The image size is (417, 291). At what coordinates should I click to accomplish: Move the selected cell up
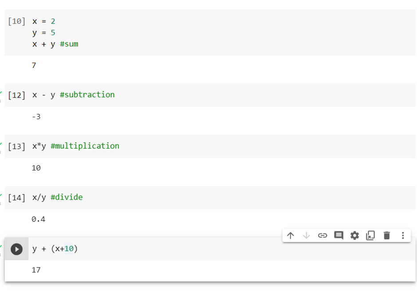(x=291, y=235)
